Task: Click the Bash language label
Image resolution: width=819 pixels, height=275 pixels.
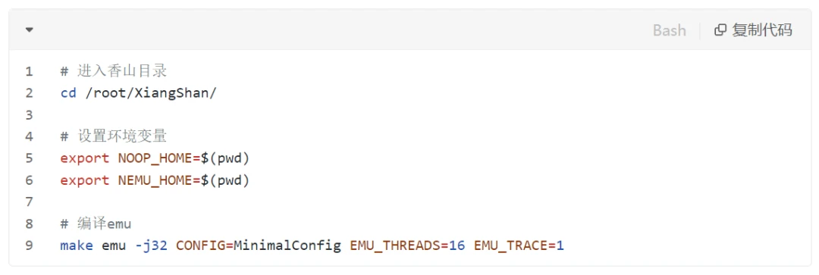Action: pos(669,30)
